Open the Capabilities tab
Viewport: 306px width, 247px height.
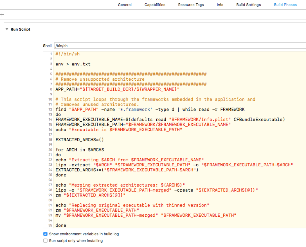pos(155,5)
